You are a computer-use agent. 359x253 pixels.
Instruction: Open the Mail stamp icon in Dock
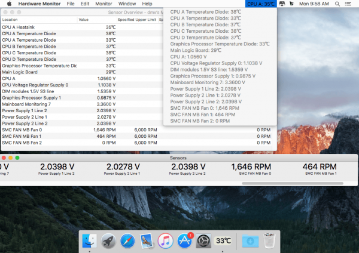[x=147, y=240]
